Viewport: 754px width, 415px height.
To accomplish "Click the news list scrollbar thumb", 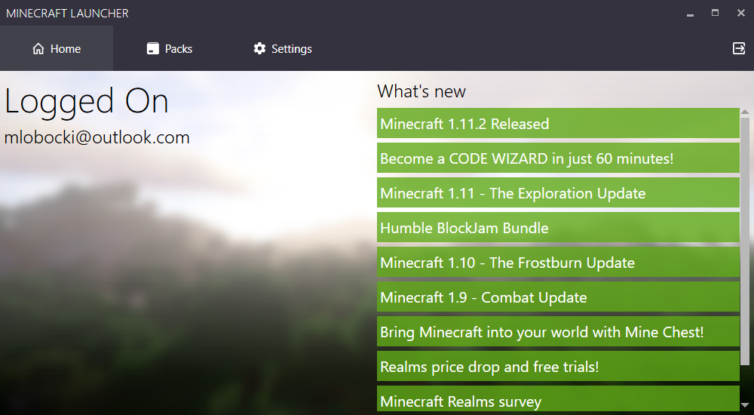I will 745,241.
